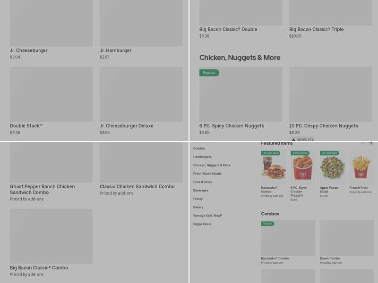Open the Dave's Combo item name
This screenshot has width=378, height=283.
pos(330,258)
